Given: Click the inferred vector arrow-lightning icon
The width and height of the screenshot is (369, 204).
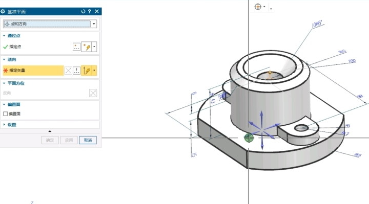Looking at the screenshot, I should pyautogui.click(x=87, y=71).
